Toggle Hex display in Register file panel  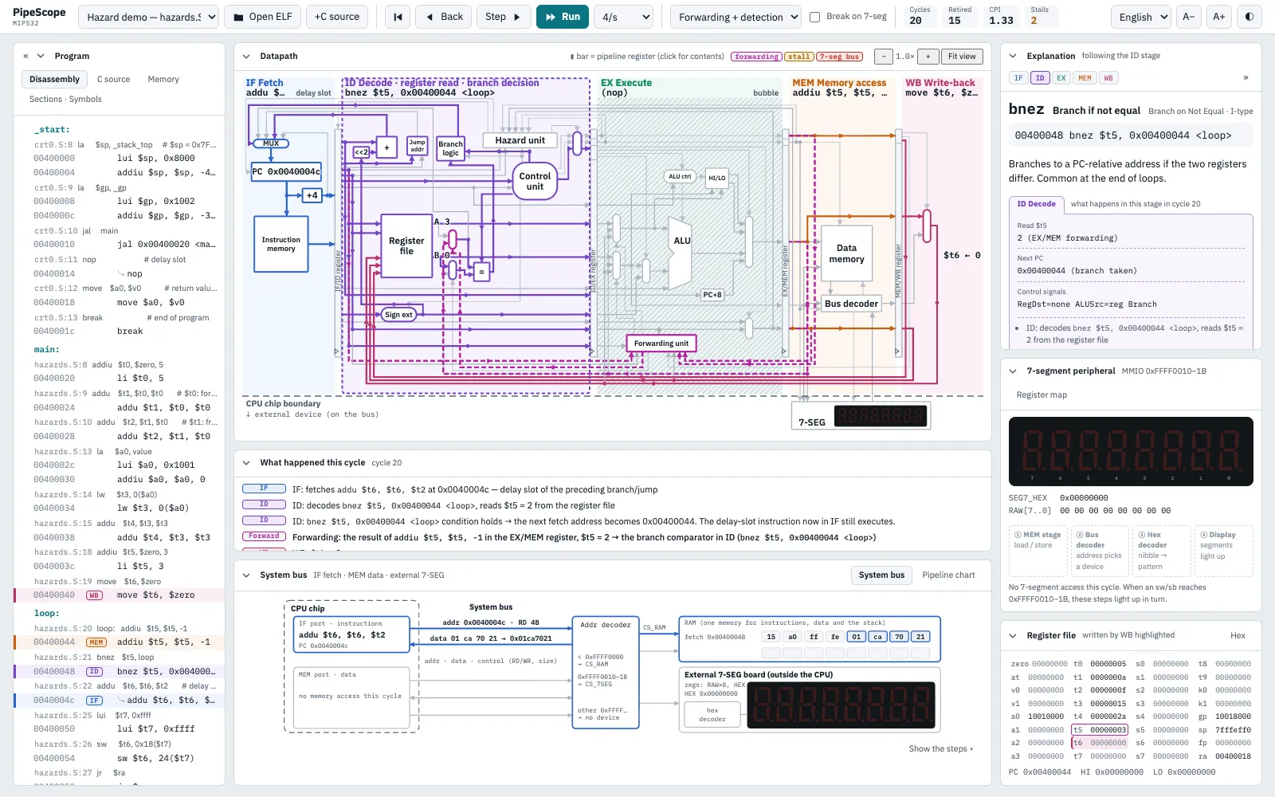(x=1238, y=635)
